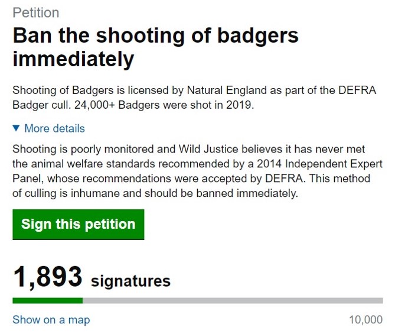Click the 1,893 signature count number
The width and height of the screenshot is (395, 334).
point(47,277)
